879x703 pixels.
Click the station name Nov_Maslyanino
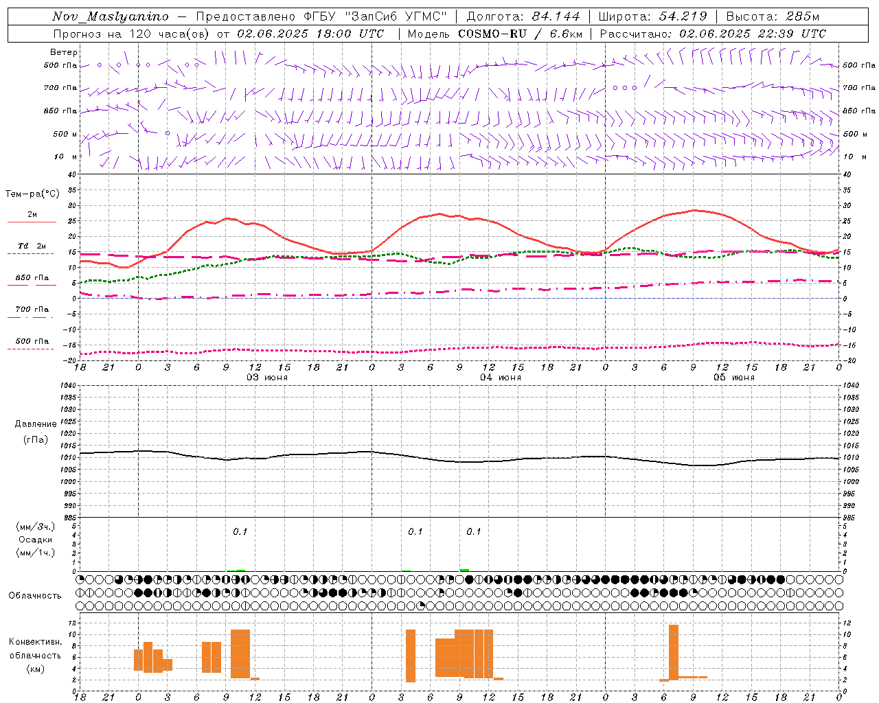click(x=111, y=16)
